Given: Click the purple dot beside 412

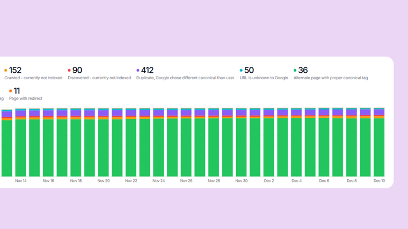Looking at the screenshot, I should pyautogui.click(x=138, y=71).
